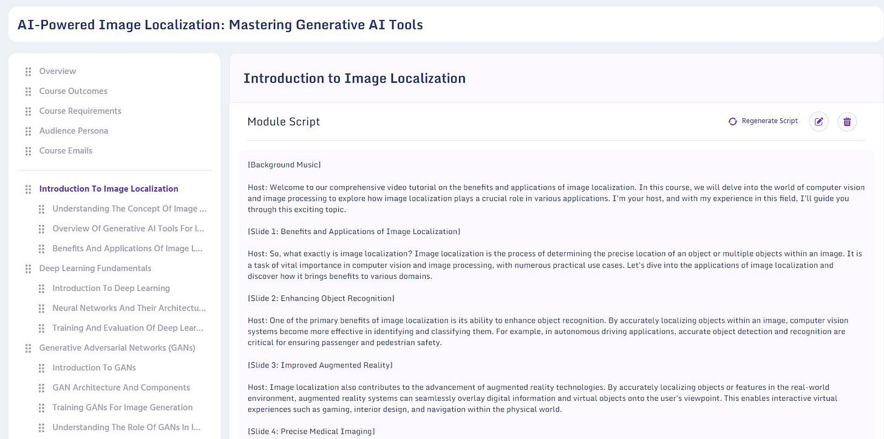The height and width of the screenshot is (439, 884).
Task: Click the [Slide 2: Enhancing Object Recognition] marker
Action: pos(321,298)
